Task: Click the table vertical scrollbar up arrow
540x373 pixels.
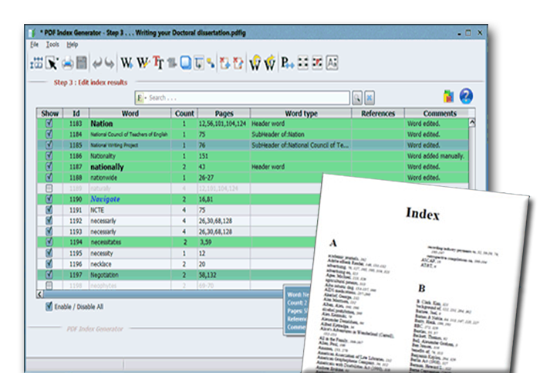Action: 472,122
